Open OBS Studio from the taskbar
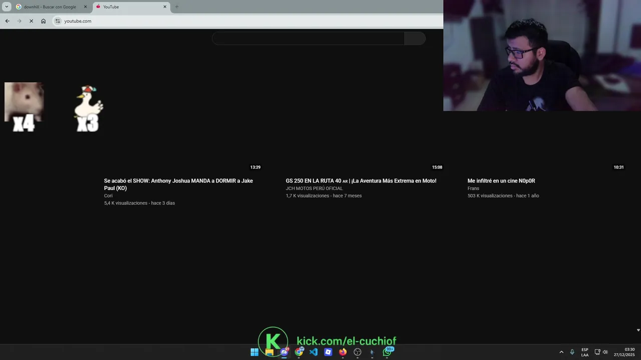Screen dimensions: 641x360 (358, 352)
